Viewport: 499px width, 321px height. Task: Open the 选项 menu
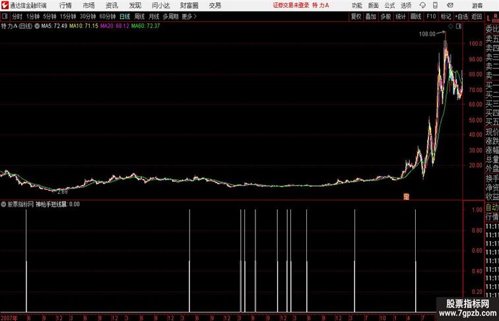(x=406, y=5)
